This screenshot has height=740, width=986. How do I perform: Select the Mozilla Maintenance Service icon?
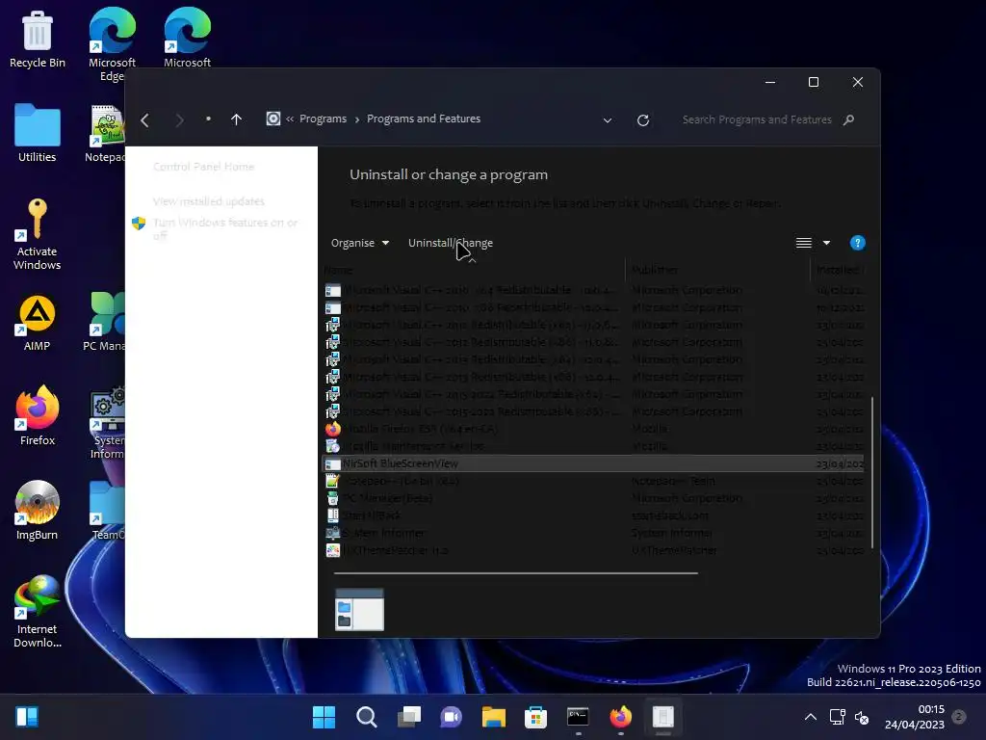pyautogui.click(x=332, y=446)
